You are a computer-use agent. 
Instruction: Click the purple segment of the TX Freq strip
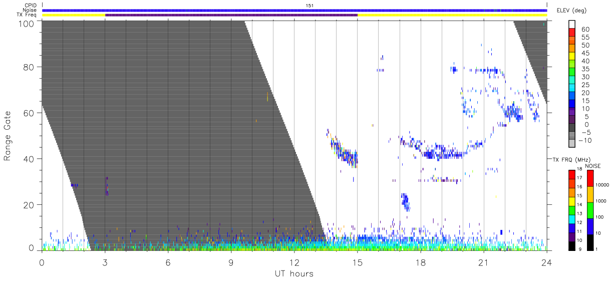(231, 15)
